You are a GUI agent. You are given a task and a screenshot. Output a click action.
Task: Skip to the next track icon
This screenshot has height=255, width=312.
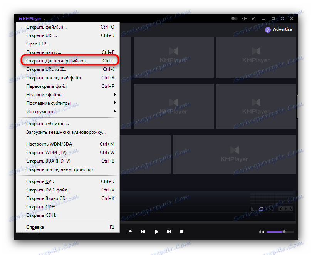coord(169,232)
